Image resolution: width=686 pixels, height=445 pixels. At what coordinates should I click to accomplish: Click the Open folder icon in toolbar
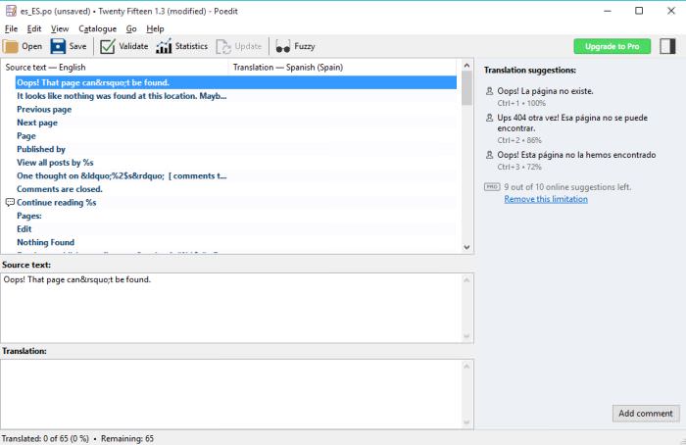coord(11,46)
